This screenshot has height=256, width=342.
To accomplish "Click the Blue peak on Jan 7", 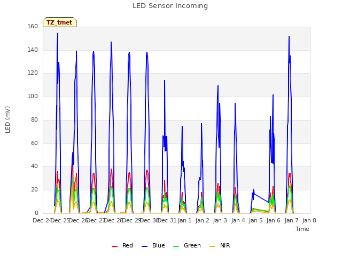I will (289, 37).
